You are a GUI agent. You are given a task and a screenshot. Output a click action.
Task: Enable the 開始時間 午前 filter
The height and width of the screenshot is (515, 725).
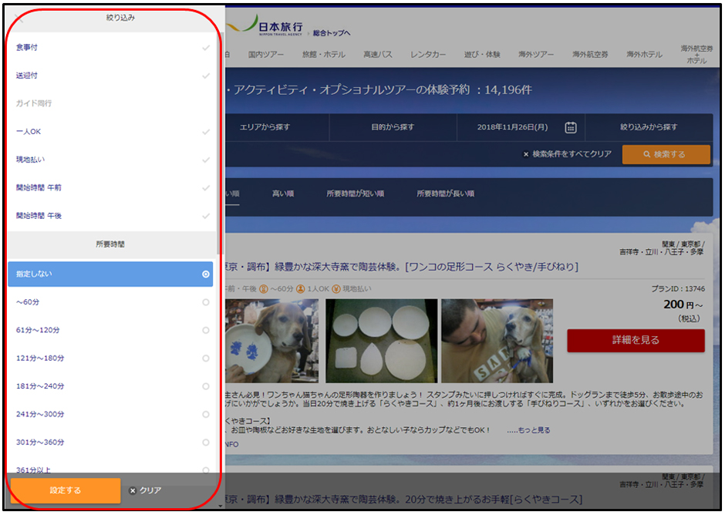pos(108,188)
